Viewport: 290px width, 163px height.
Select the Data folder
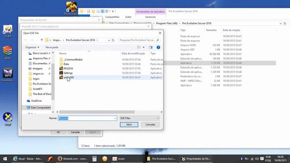click(x=64, y=64)
